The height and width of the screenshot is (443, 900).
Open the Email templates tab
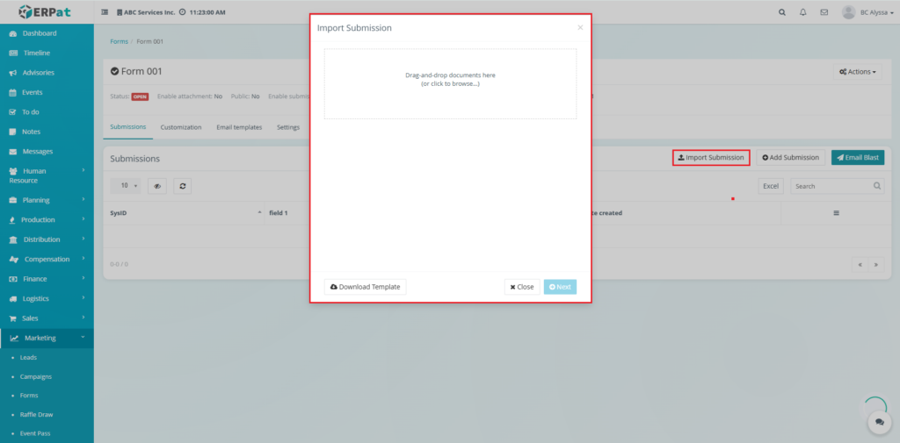pyautogui.click(x=239, y=127)
